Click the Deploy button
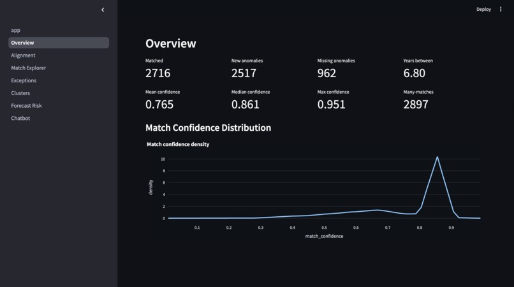This screenshot has width=514, height=287. [x=483, y=9]
